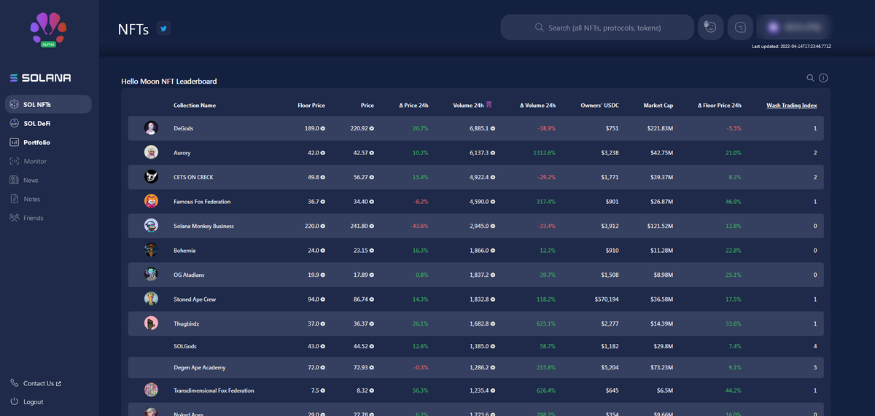Open the leaderboard info icon
Screen dimensions: 875x416
point(823,78)
